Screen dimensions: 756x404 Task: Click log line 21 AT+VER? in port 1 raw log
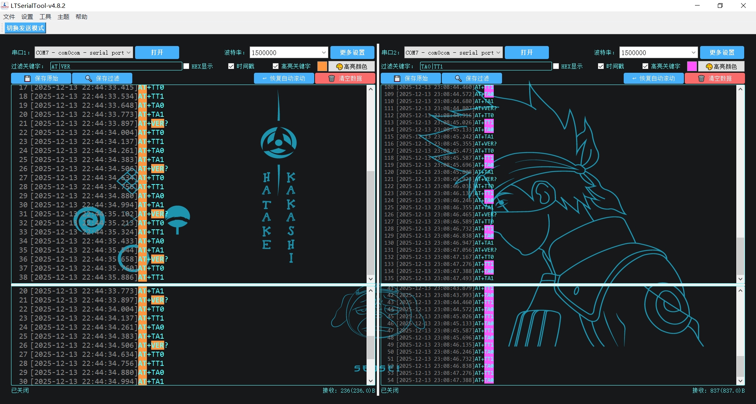click(x=94, y=124)
